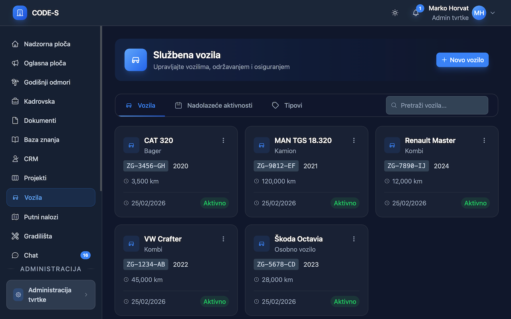
Task: Click the notification bell with badge
Action: [x=416, y=13]
